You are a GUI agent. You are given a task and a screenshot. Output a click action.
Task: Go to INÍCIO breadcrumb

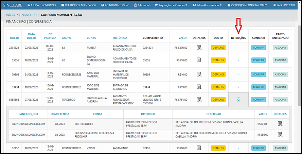tap(11, 15)
